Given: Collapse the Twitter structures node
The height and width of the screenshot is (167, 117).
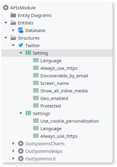Looking at the screenshot, I should tap(13, 45).
